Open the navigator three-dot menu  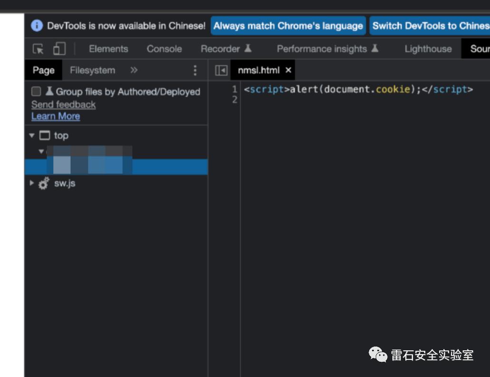(x=195, y=70)
